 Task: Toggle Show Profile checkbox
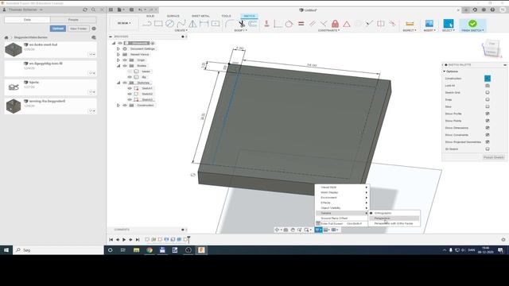pos(488,114)
